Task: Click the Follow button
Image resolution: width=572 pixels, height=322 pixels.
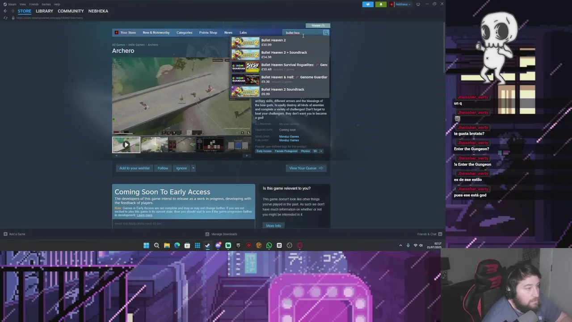Action: 163,168
